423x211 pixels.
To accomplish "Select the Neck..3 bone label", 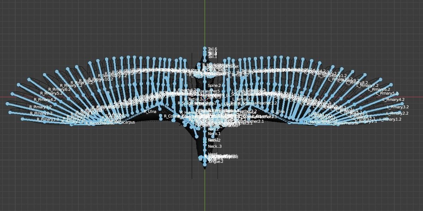I will pyautogui.click(x=215, y=146).
